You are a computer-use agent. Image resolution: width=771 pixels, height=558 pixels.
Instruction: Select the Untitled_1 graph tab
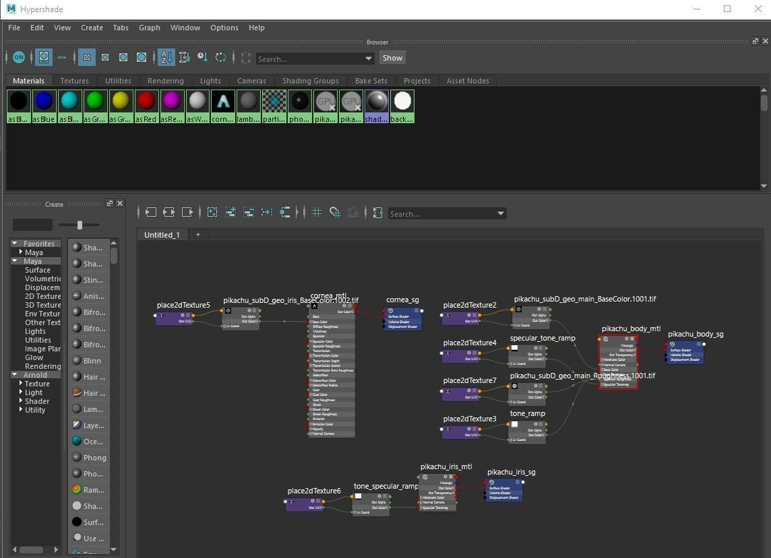coord(162,235)
